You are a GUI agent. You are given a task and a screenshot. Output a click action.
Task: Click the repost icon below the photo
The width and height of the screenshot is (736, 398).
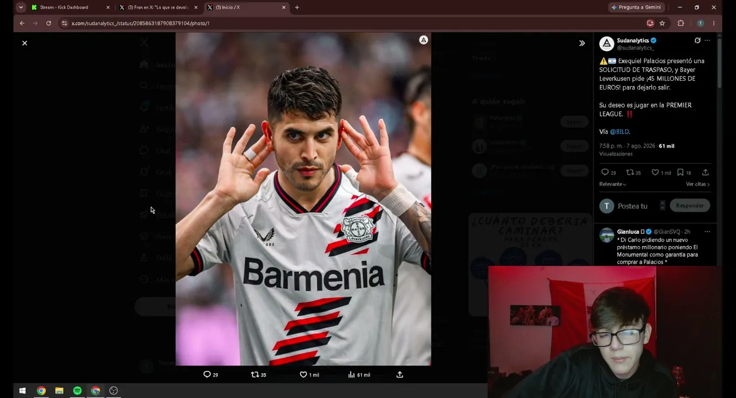pos(255,375)
